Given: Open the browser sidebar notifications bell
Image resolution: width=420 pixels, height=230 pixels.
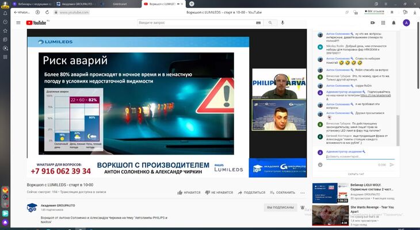Looking at the screenshot, I should tap(5, 13).
